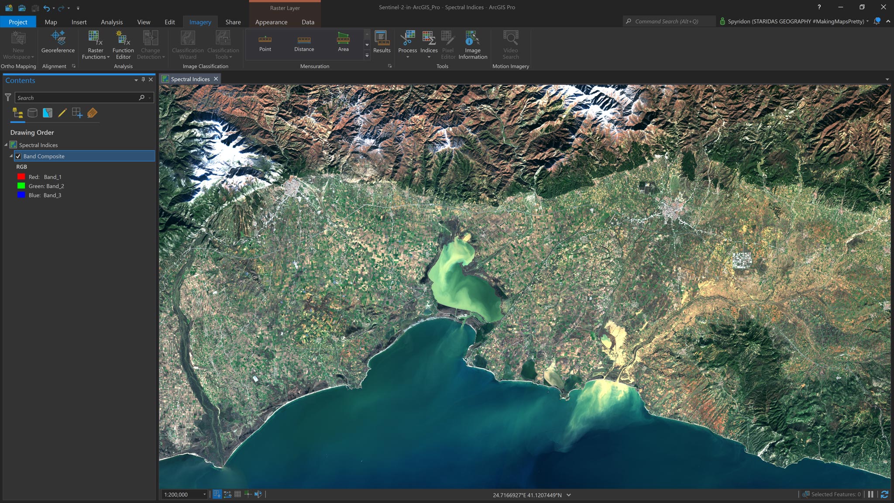
Task: Launch the Classification Wizard
Action: click(187, 44)
